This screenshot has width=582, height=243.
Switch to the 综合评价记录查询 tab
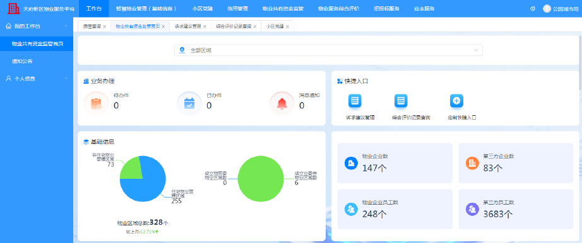(234, 26)
